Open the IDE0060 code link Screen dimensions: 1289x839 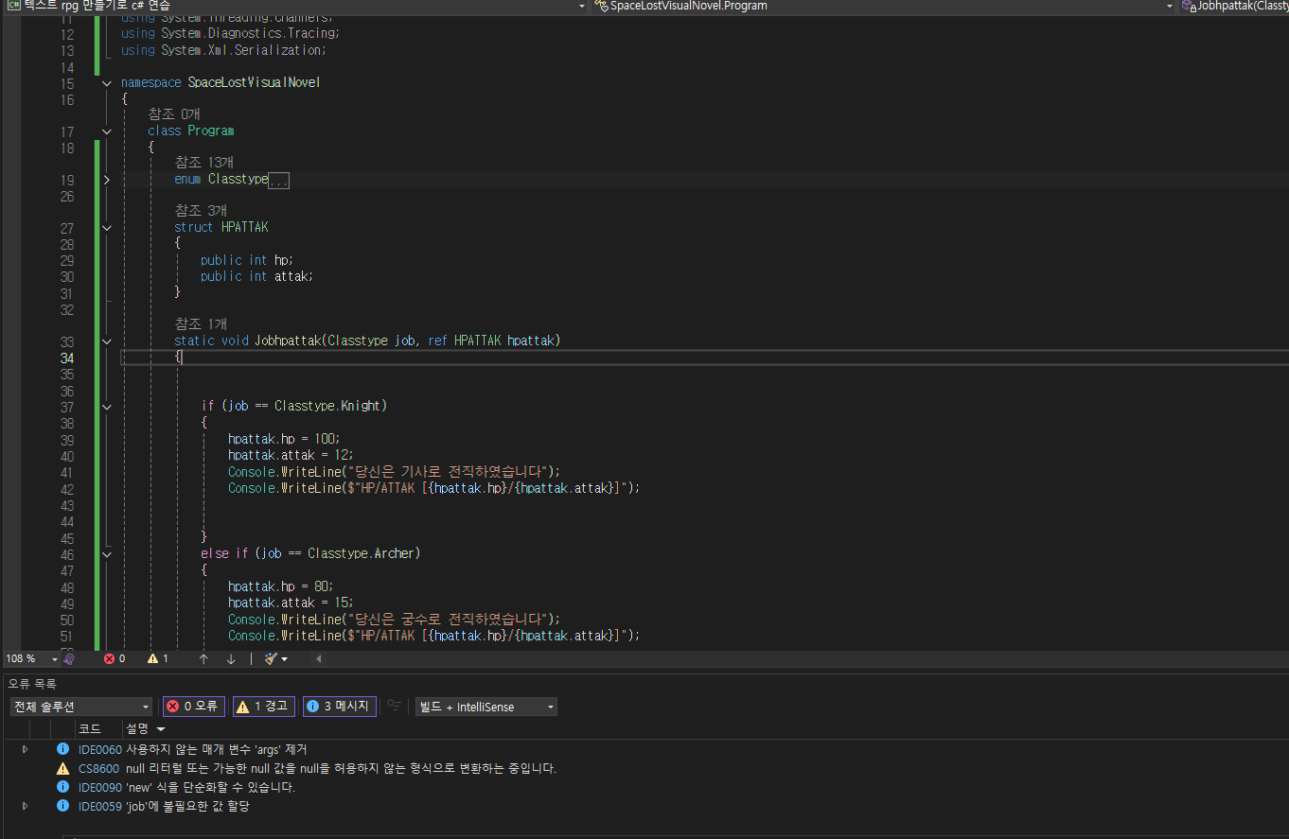[100, 749]
